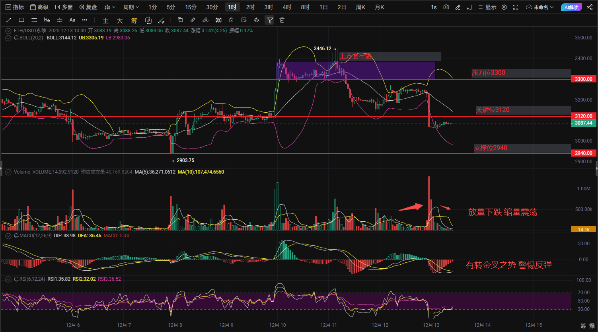Image resolution: width=598 pixels, height=332 pixels.
Task: Switch to the 4时 timeframe tab
Action: (x=286, y=7)
